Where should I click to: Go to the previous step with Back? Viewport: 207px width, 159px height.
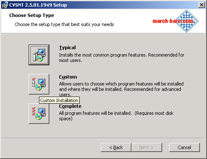pyautogui.click(x=116, y=147)
